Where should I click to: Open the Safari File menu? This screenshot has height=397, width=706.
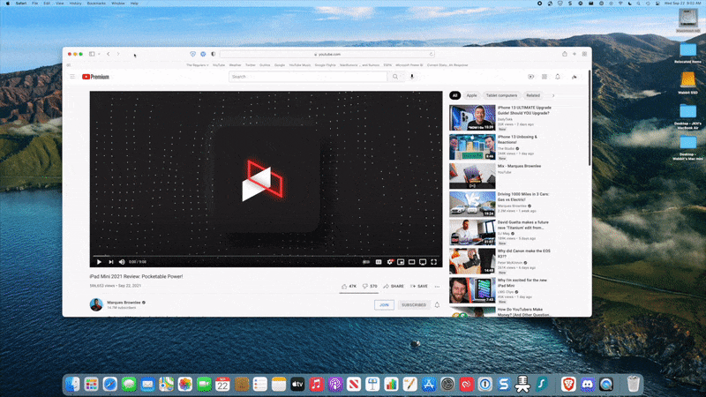coord(34,4)
